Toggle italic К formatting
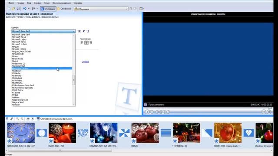Screen dimensions: 278x156 (x=84, y=31)
